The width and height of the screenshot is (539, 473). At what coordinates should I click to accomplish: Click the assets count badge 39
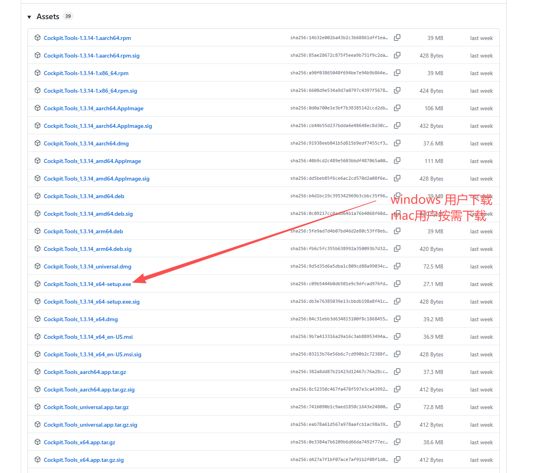(68, 16)
